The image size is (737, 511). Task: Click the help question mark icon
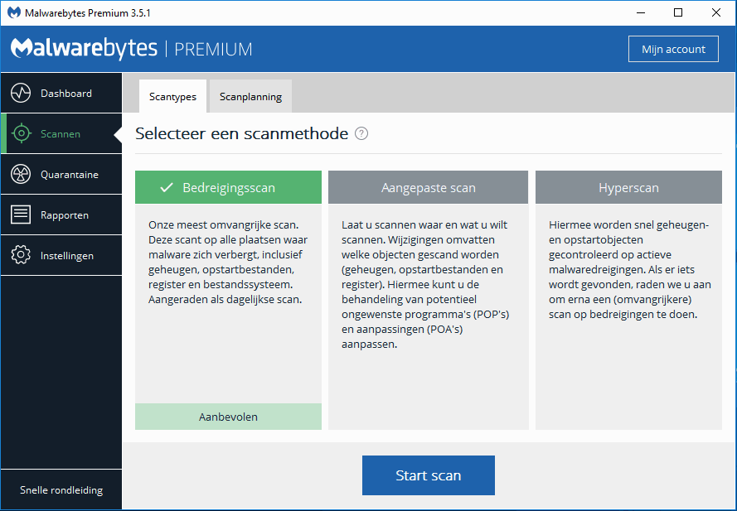click(361, 134)
